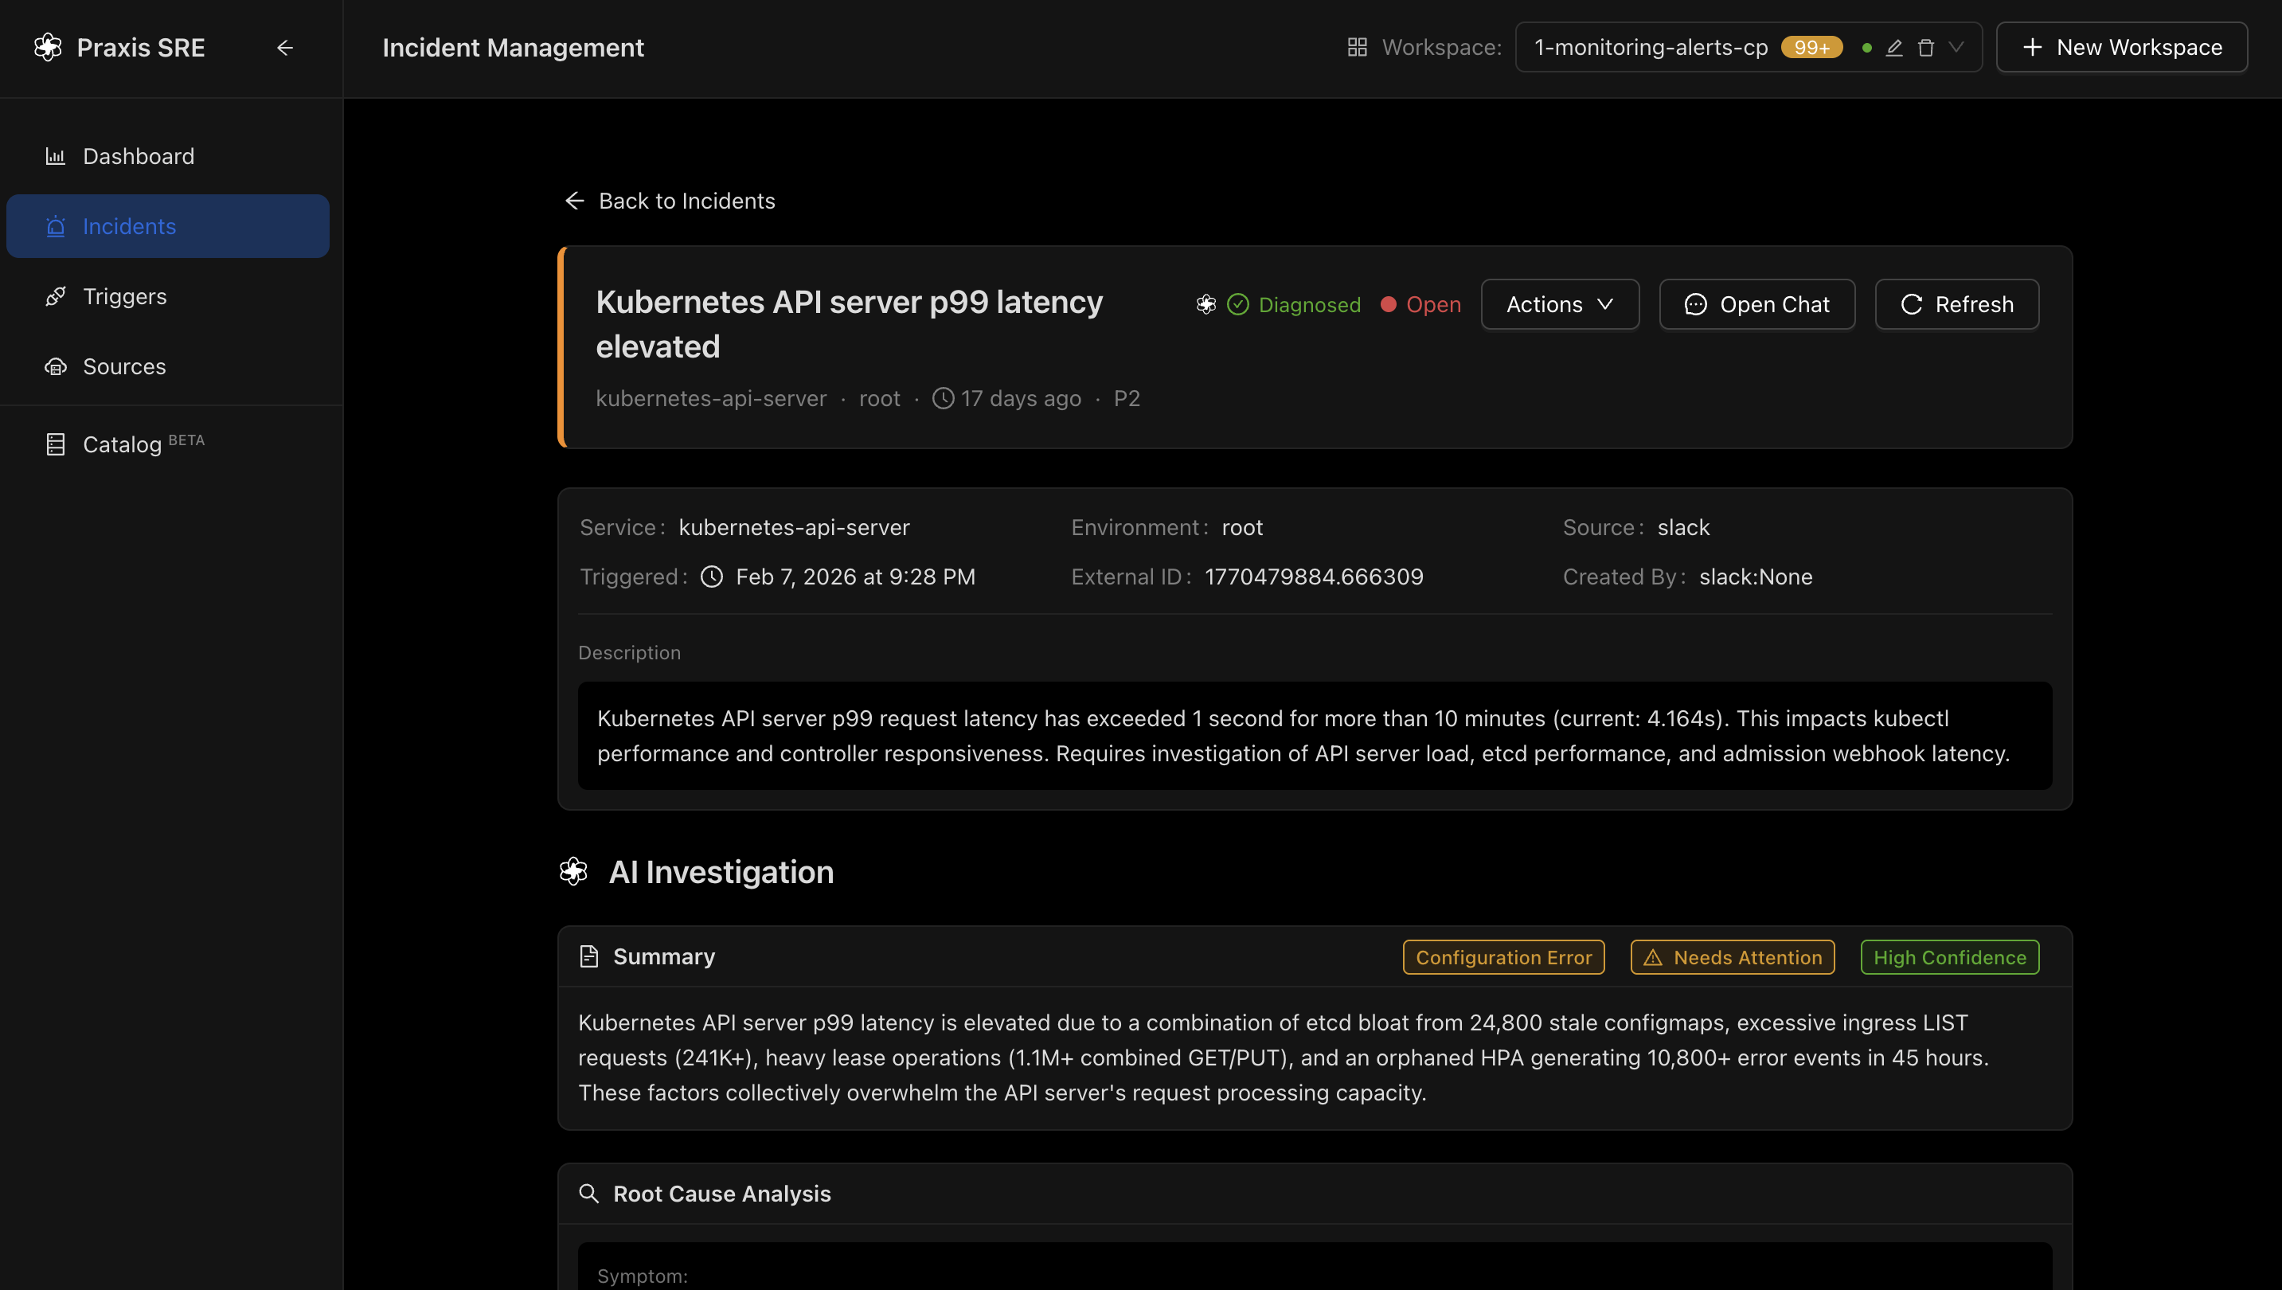
Task: Open the Catalog BETA section
Action: click(124, 444)
